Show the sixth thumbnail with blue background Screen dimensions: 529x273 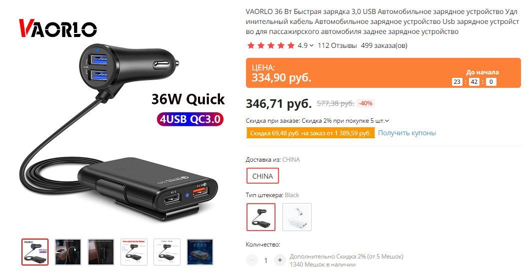click(x=200, y=252)
